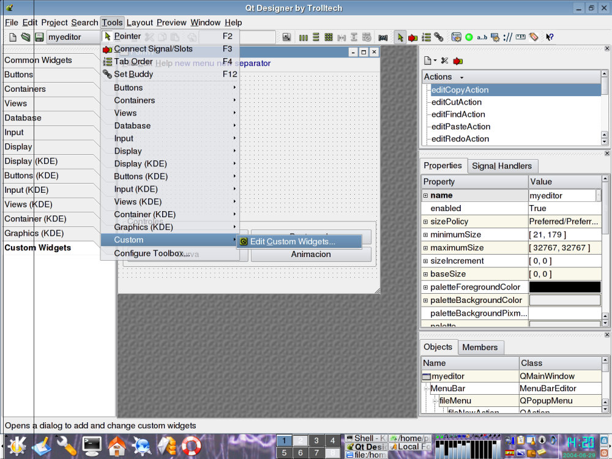Click the ruler custom widget icon
612x459 pixels.
(x=521, y=37)
